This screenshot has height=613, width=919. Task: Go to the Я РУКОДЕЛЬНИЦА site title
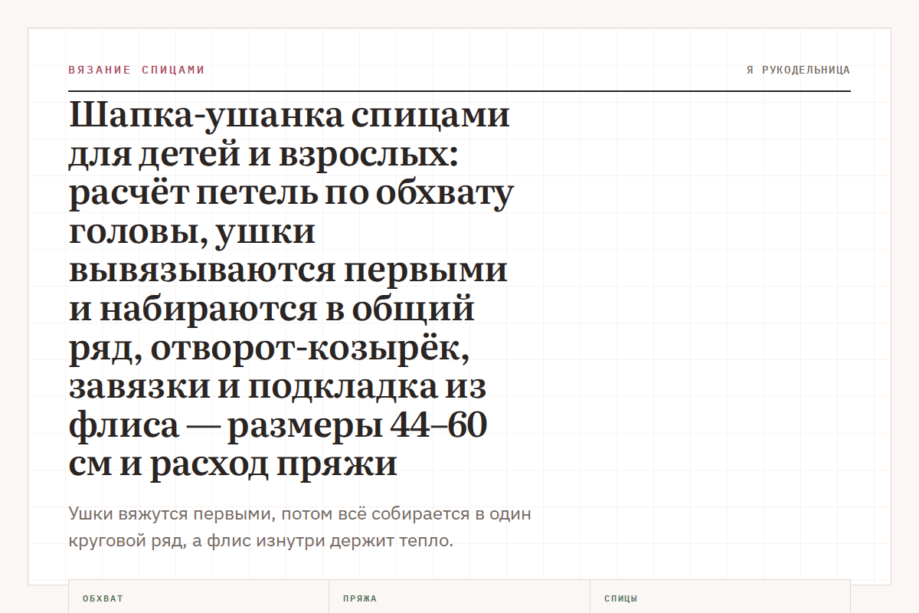(798, 70)
